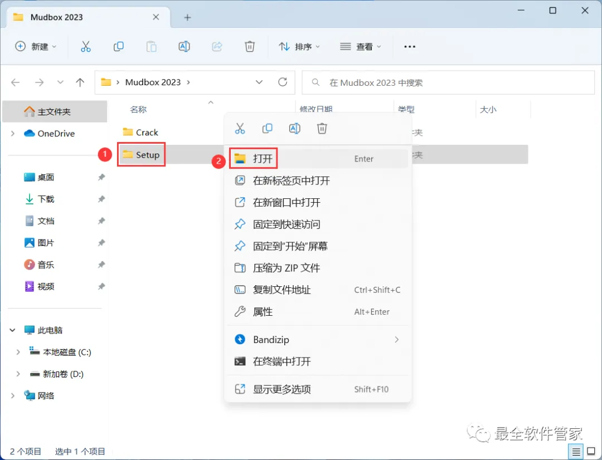Sort by 名称 column header

138,110
